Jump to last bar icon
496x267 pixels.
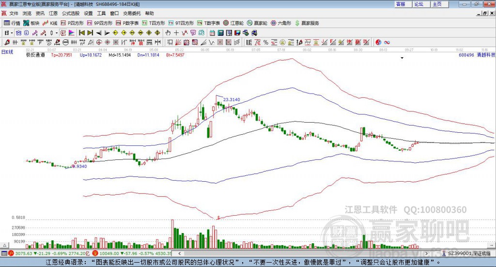coord(90,33)
